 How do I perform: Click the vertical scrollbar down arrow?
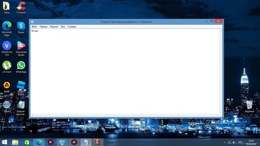tap(220, 112)
